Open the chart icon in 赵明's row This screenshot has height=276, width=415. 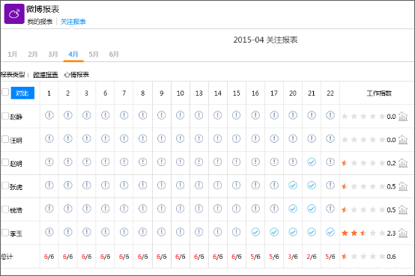pos(403,163)
